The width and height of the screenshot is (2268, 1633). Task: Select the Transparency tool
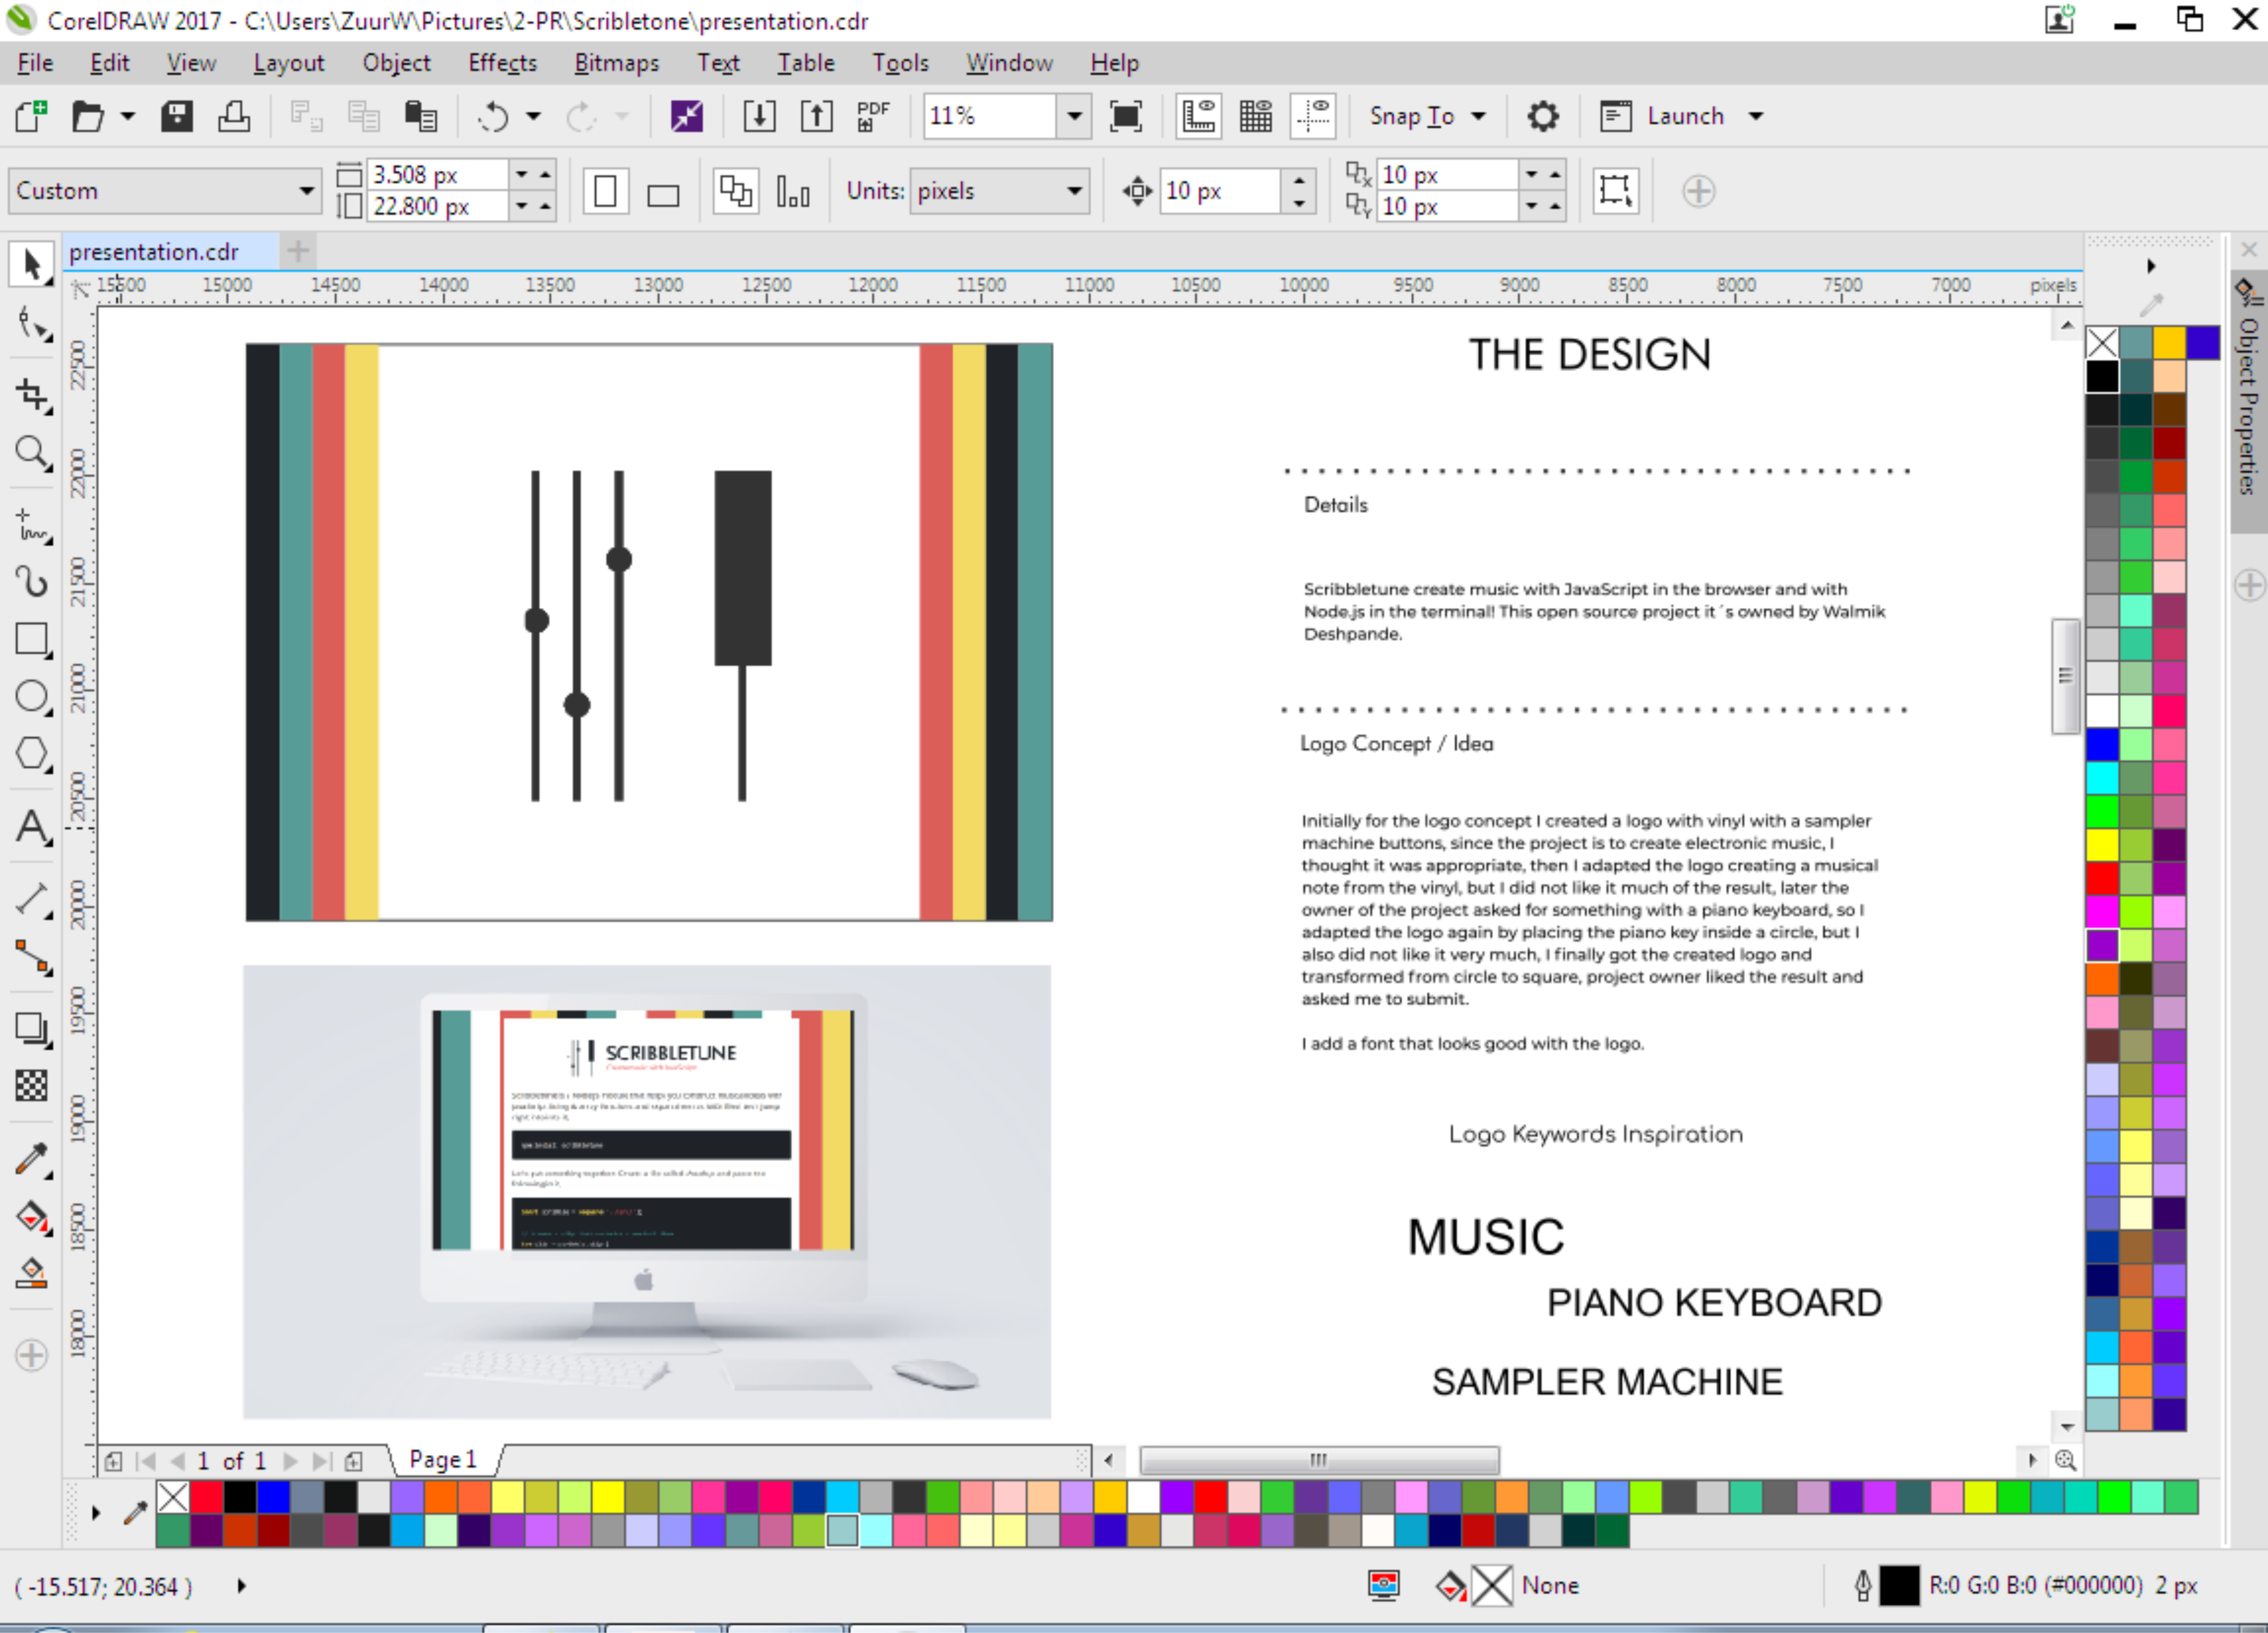[x=31, y=1086]
